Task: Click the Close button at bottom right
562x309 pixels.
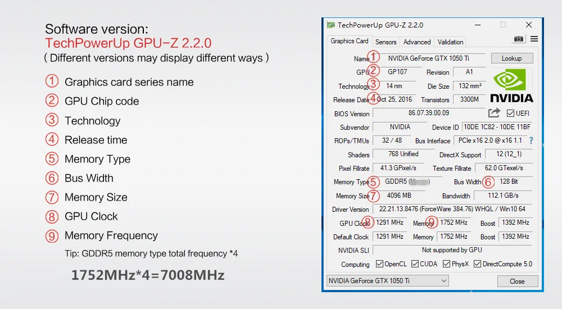Action: 517,281
